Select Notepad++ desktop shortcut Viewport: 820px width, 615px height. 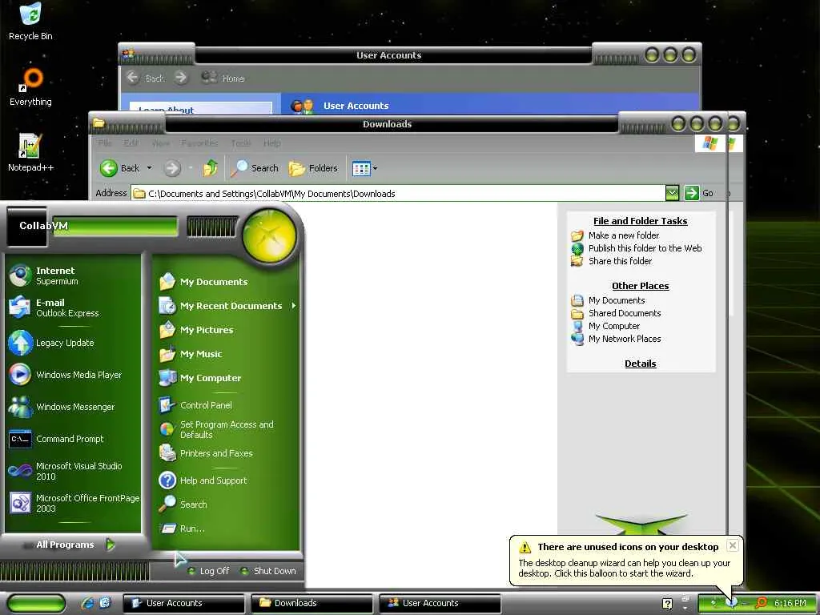[x=31, y=153]
